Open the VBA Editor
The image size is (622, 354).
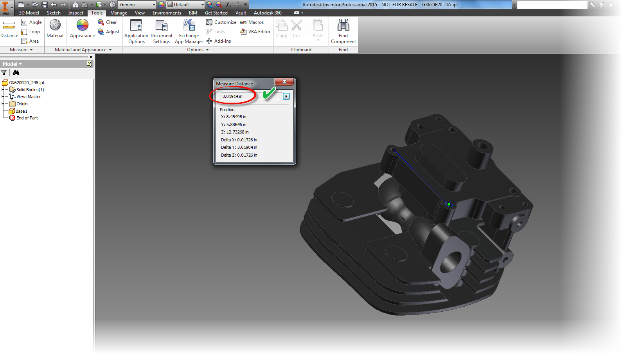255,32
